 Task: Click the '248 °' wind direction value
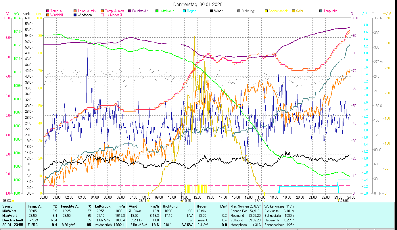tap(167, 225)
